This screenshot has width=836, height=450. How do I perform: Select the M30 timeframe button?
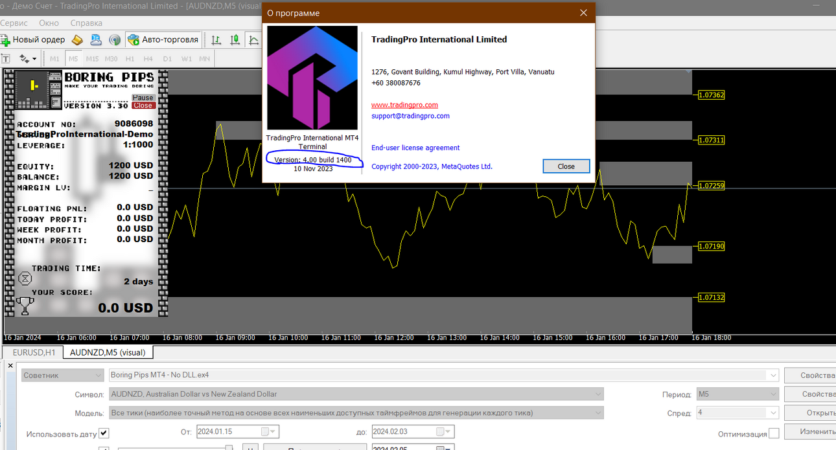pos(111,59)
